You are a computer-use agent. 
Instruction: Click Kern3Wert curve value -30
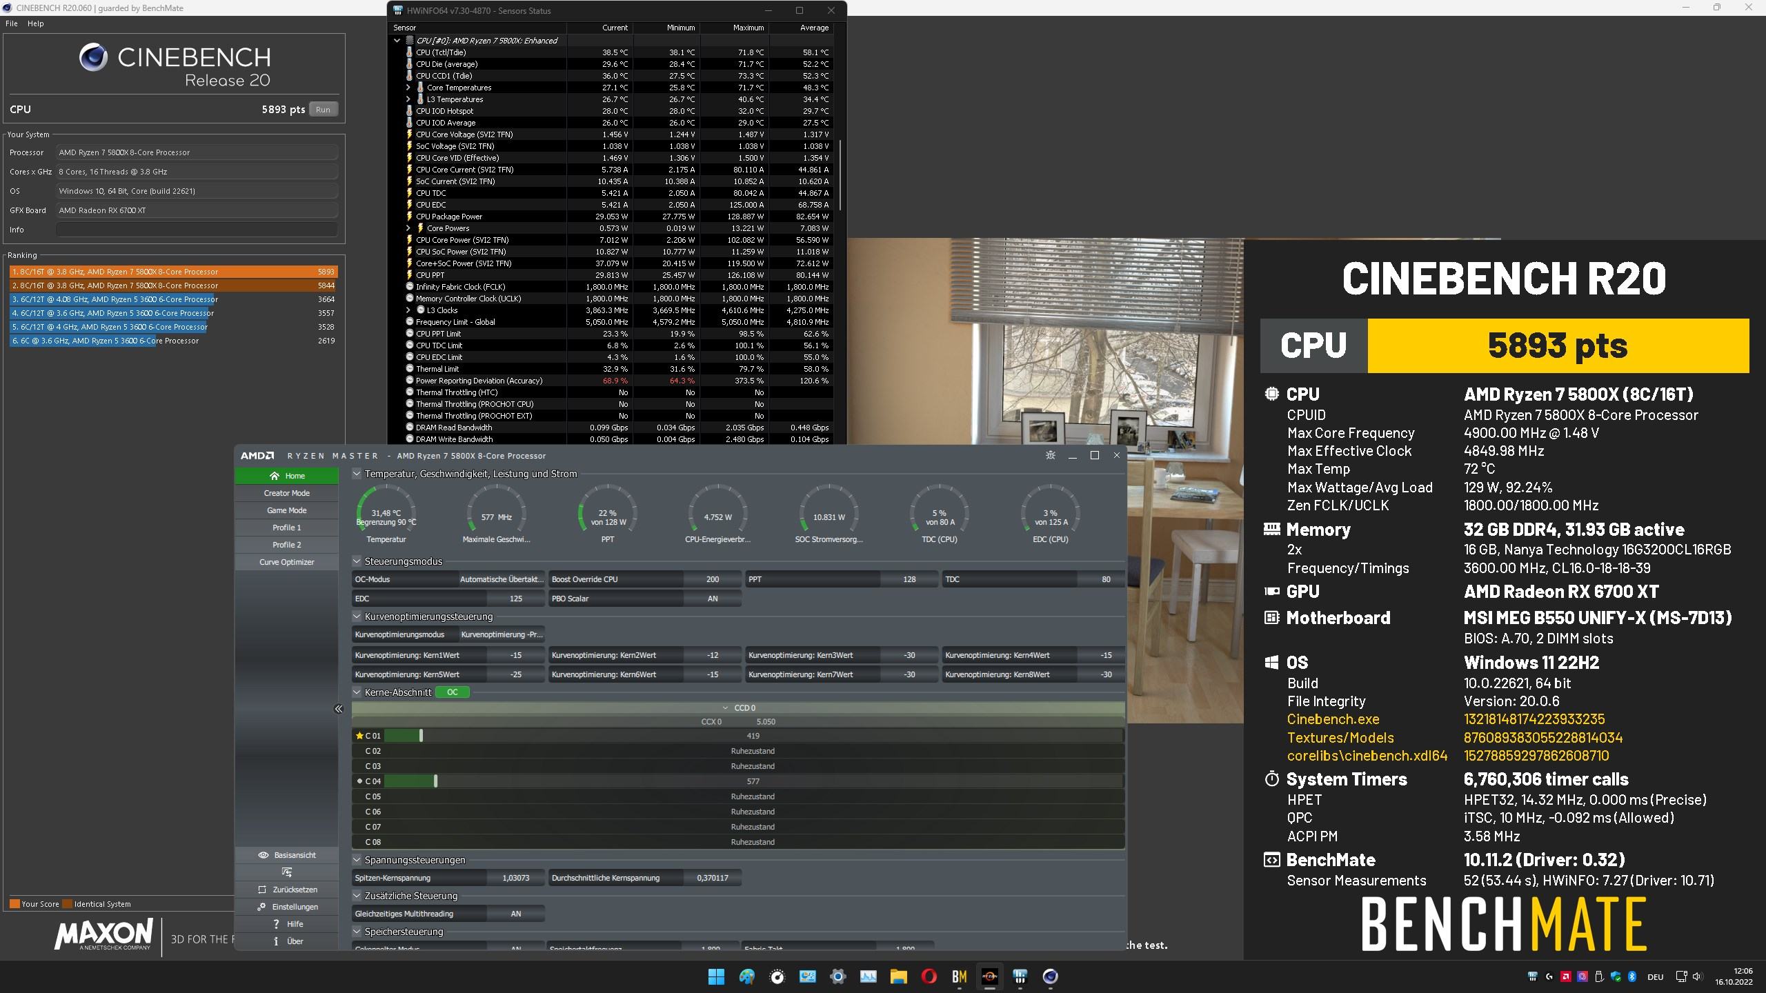point(909,655)
